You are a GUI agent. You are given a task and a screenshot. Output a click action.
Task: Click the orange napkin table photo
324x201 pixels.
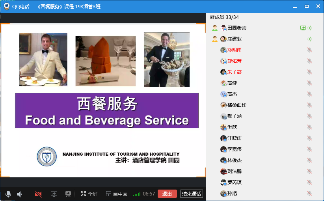coord(106,61)
